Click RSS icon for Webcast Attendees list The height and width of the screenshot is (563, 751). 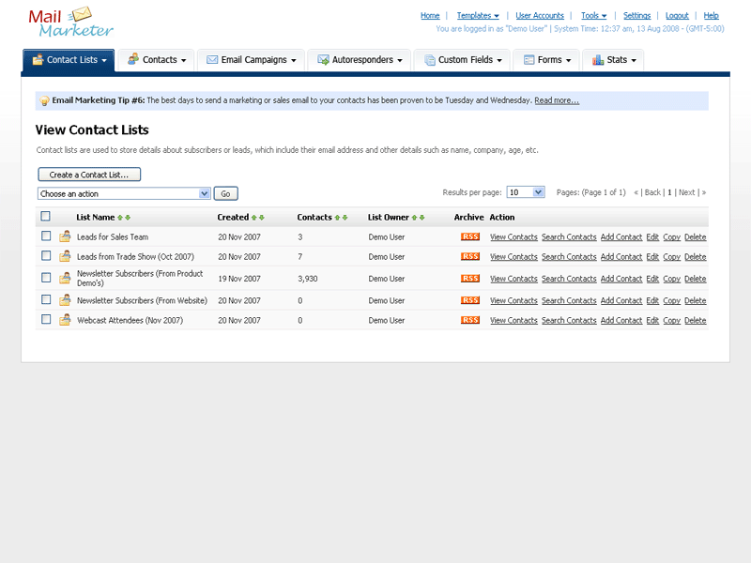click(470, 320)
